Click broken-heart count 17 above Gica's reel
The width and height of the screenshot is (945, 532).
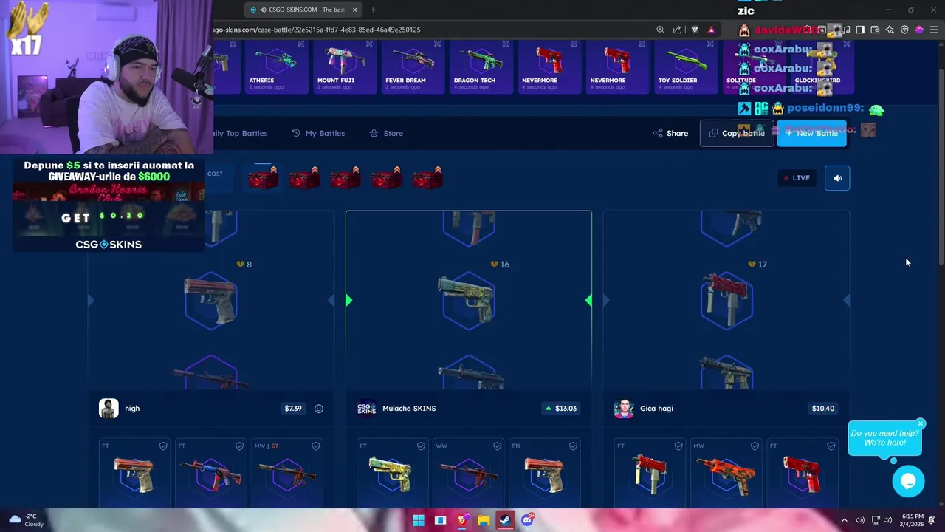coord(758,265)
